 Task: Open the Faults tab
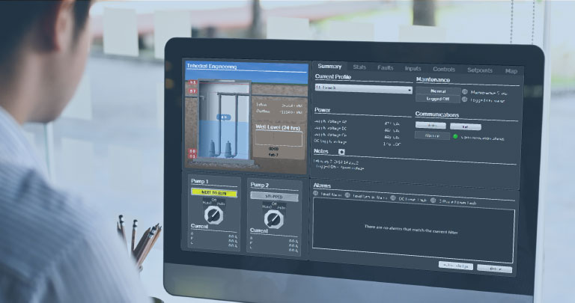point(386,69)
